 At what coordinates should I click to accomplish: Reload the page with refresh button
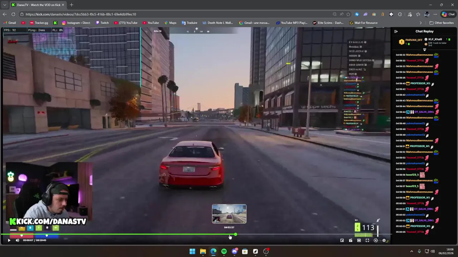pos(13,14)
